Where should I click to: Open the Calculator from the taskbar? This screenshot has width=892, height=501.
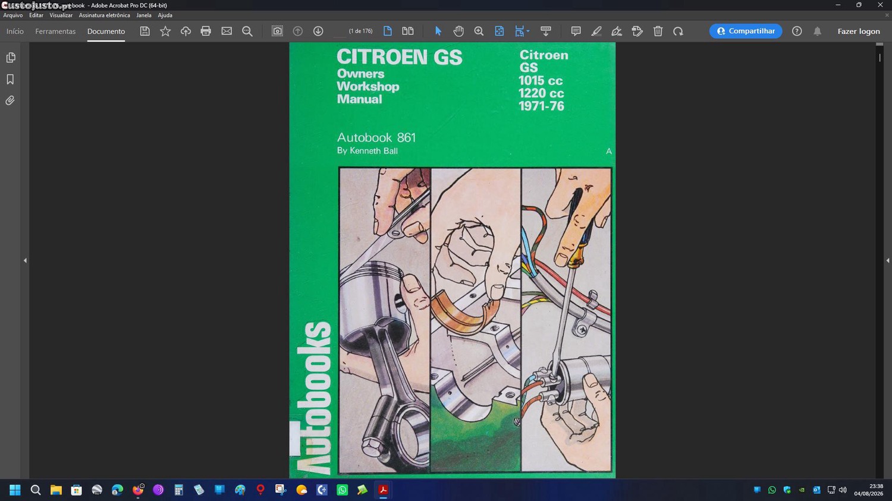(x=178, y=490)
